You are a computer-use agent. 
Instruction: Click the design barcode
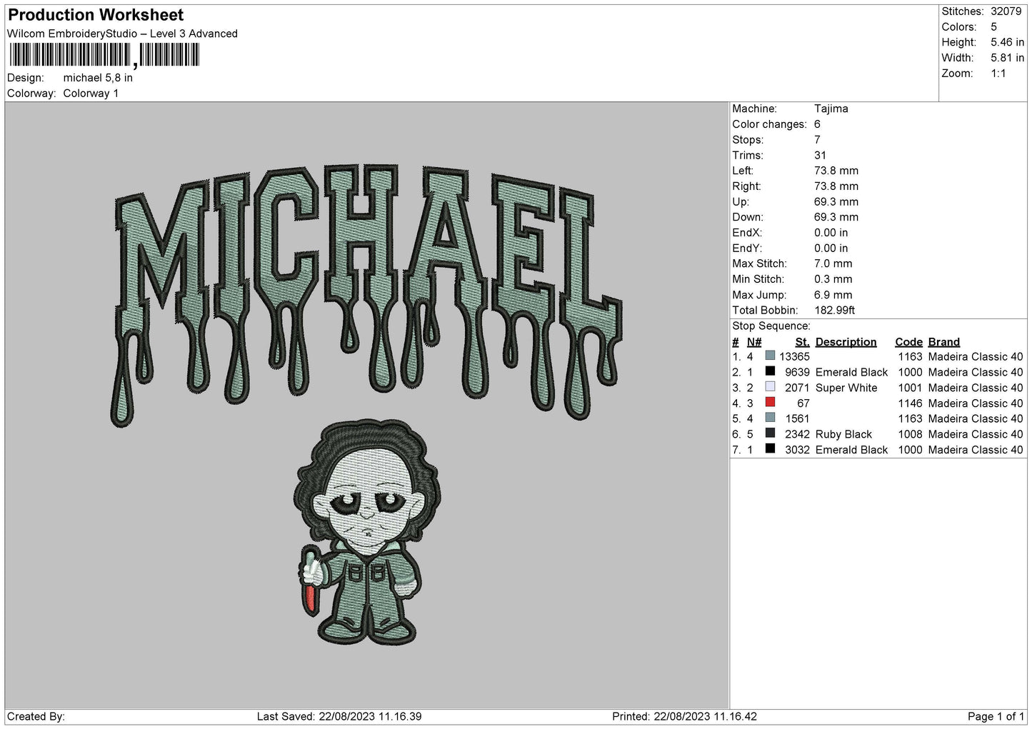[105, 55]
